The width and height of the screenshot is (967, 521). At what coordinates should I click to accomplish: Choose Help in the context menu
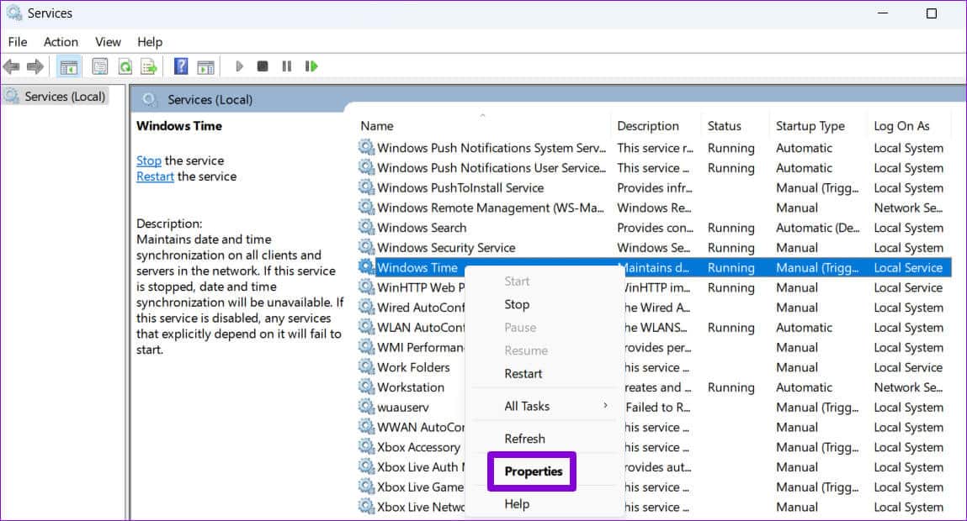point(517,503)
